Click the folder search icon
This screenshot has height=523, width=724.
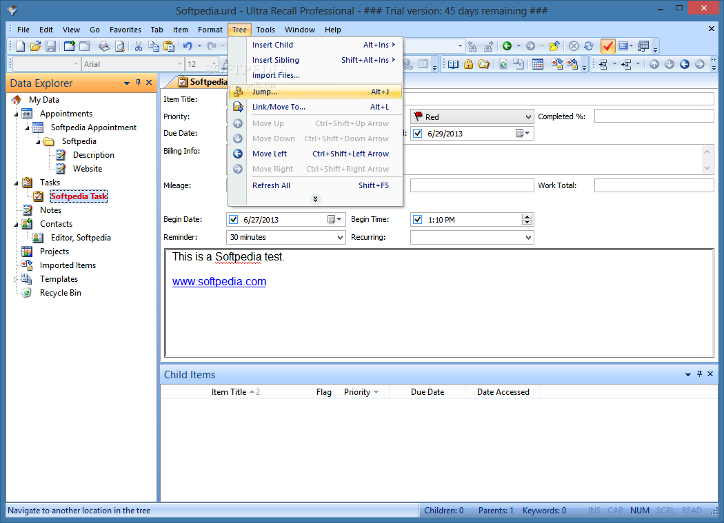coord(484,64)
